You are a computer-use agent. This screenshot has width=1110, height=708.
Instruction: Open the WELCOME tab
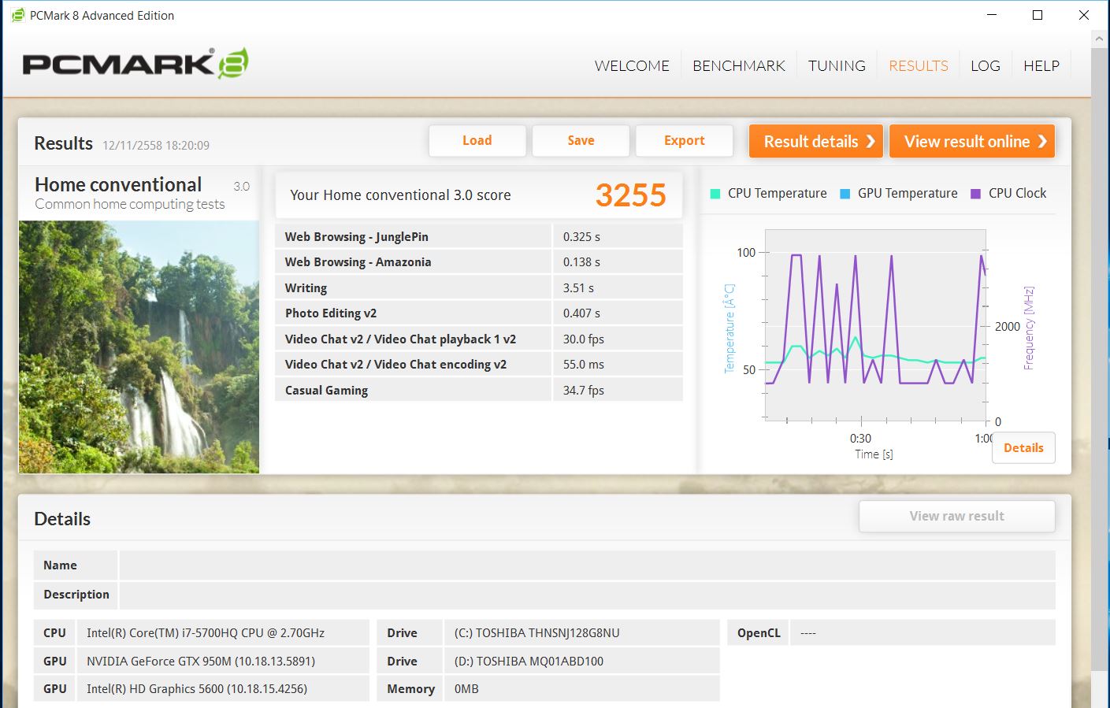point(632,66)
